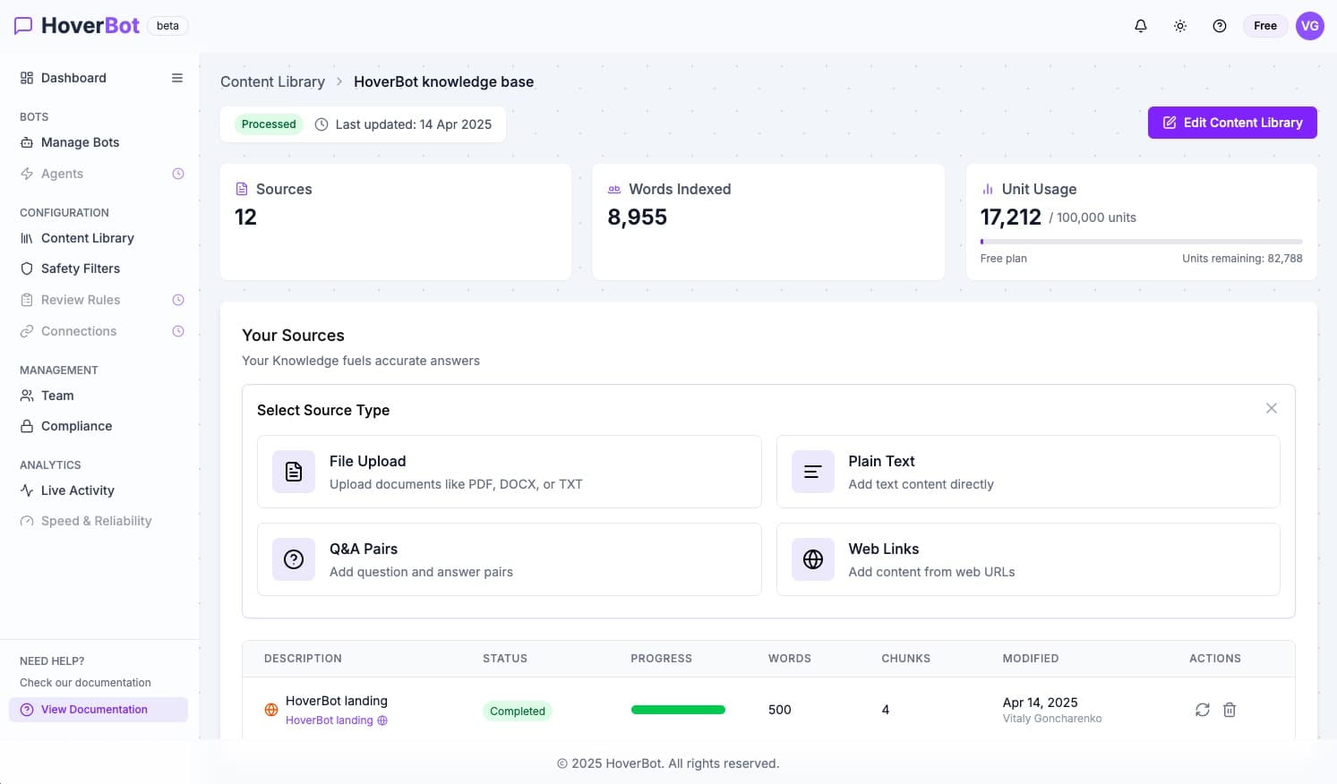Screen dimensions: 1337x784
Task: Go to Manage Bots section
Action: coord(80,142)
